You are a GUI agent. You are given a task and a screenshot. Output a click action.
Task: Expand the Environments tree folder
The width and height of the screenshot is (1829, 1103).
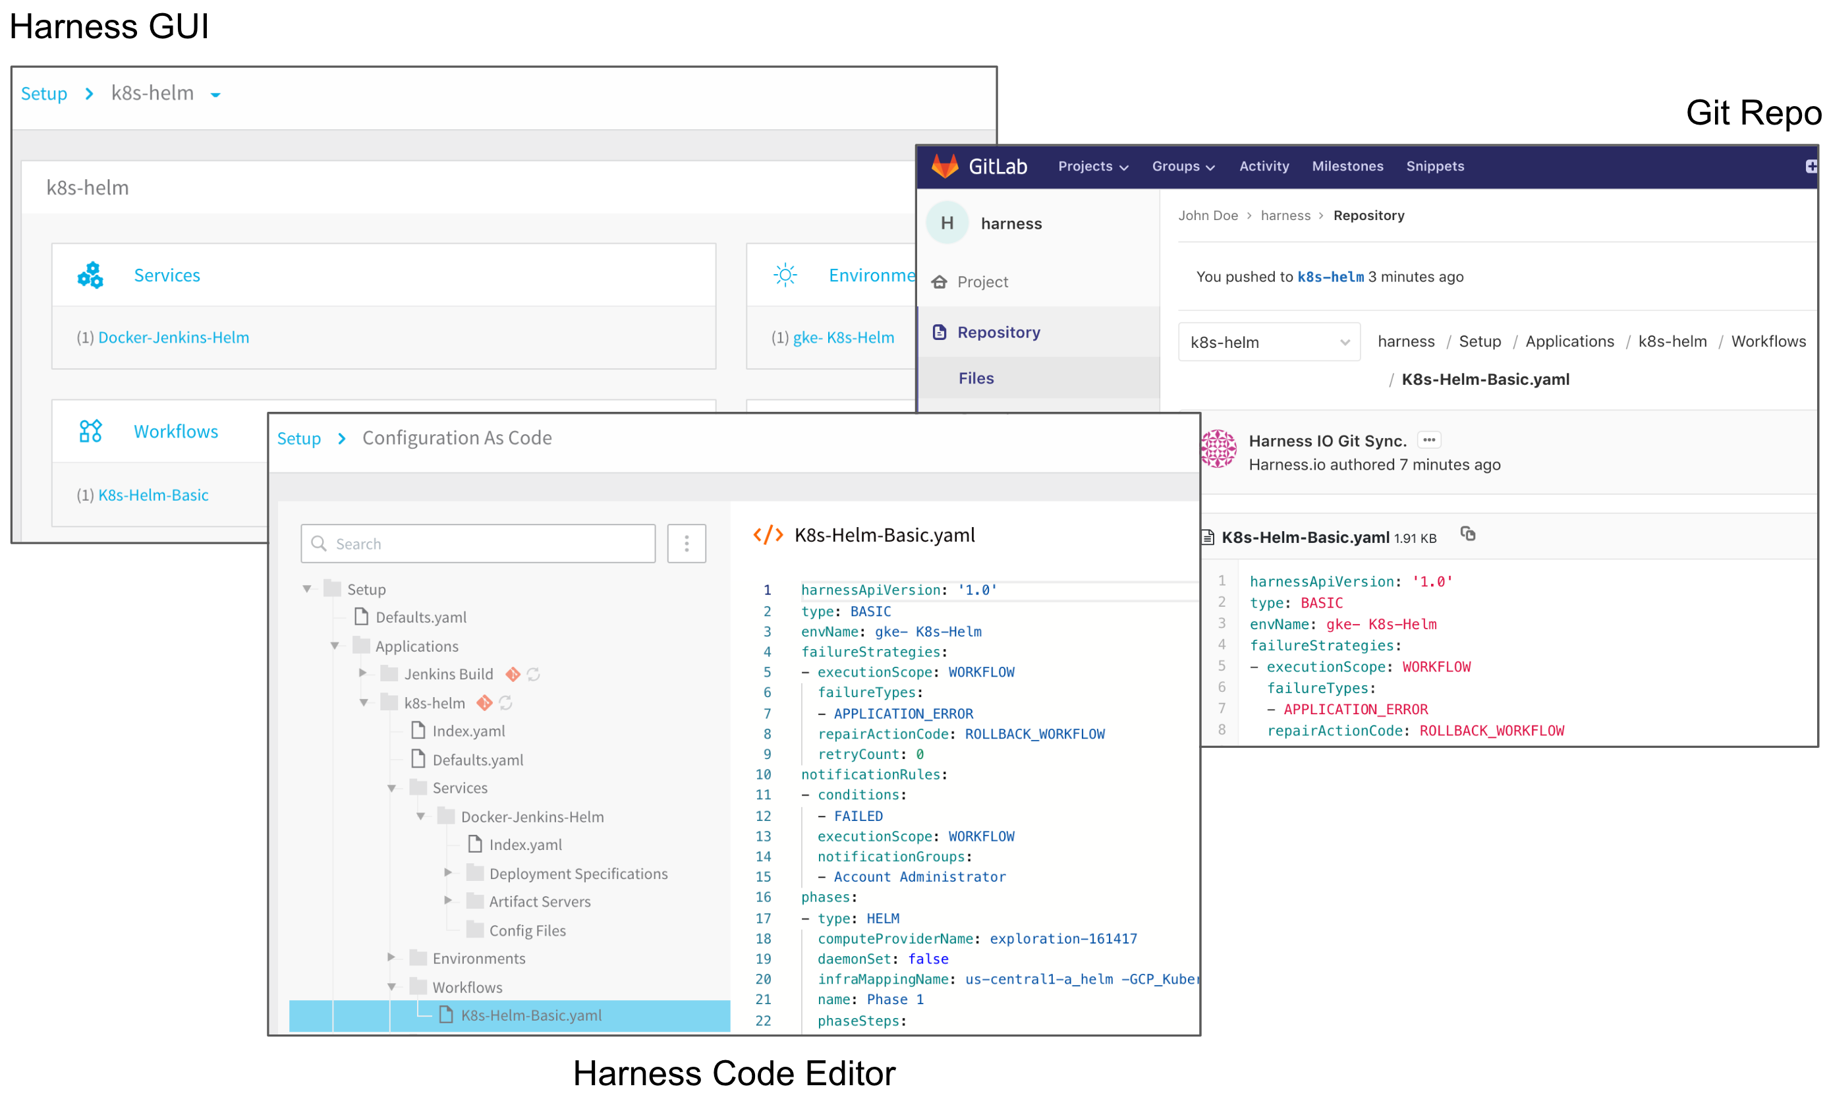pyautogui.click(x=392, y=957)
